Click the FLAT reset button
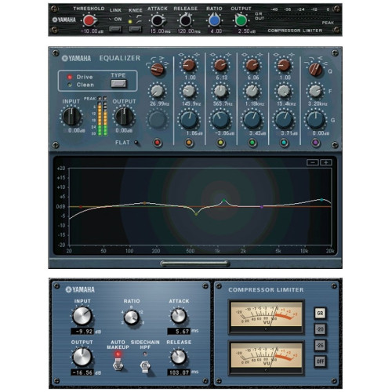The width and height of the screenshot is (392, 392). coord(136,143)
